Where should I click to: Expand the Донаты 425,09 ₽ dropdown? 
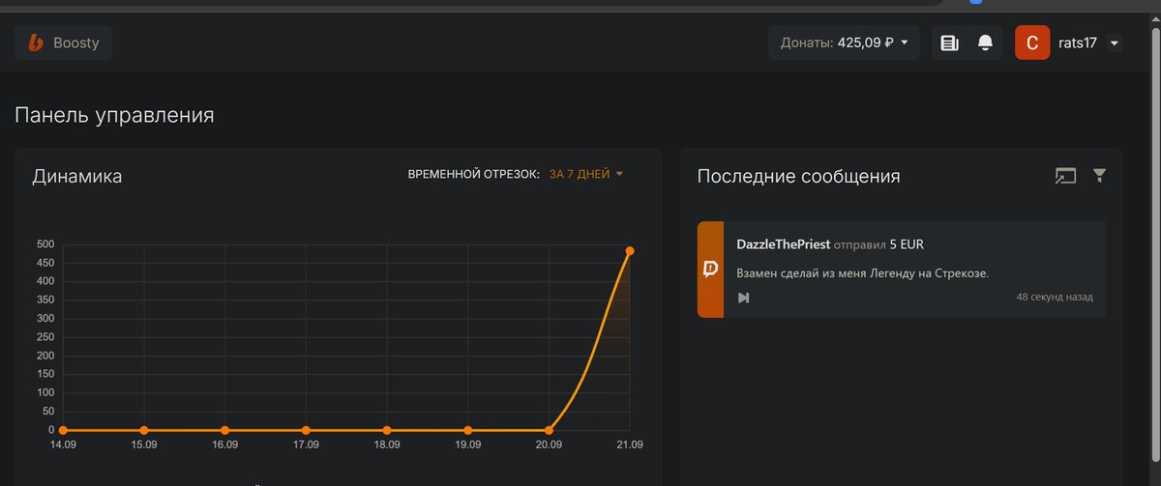pos(844,43)
